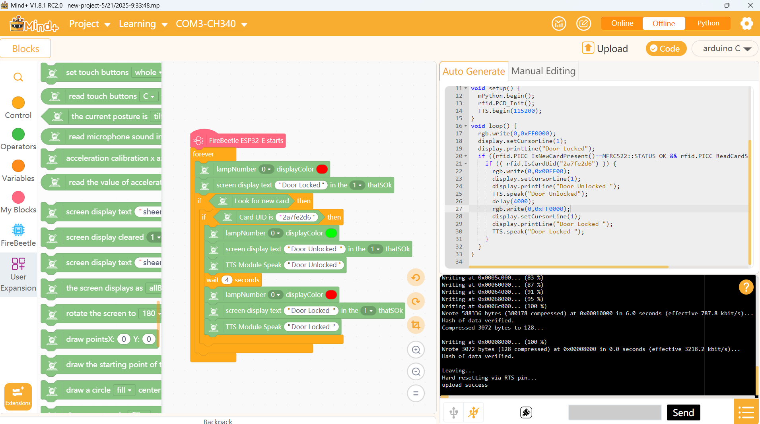The width and height of the screenshot is (760, 424).
Task: Open the block search magnifier icon
Action: coord(18,77)
